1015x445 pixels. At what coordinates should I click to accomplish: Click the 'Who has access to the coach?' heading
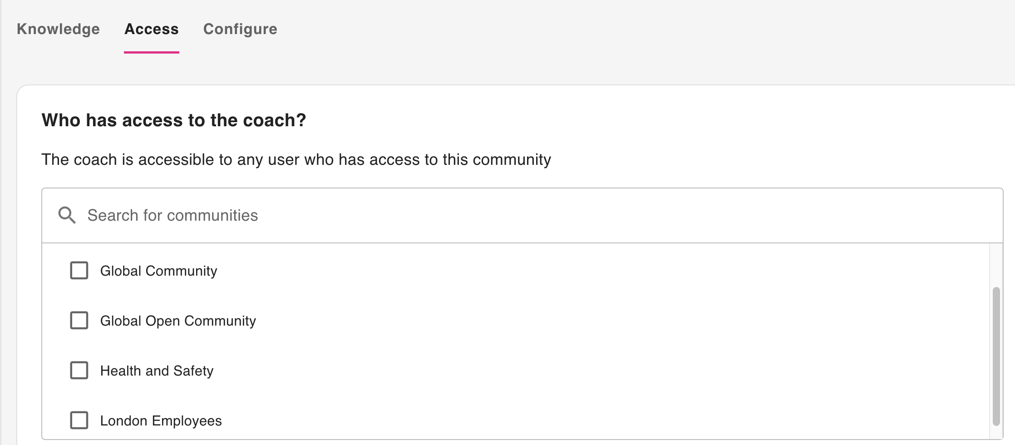174,120
